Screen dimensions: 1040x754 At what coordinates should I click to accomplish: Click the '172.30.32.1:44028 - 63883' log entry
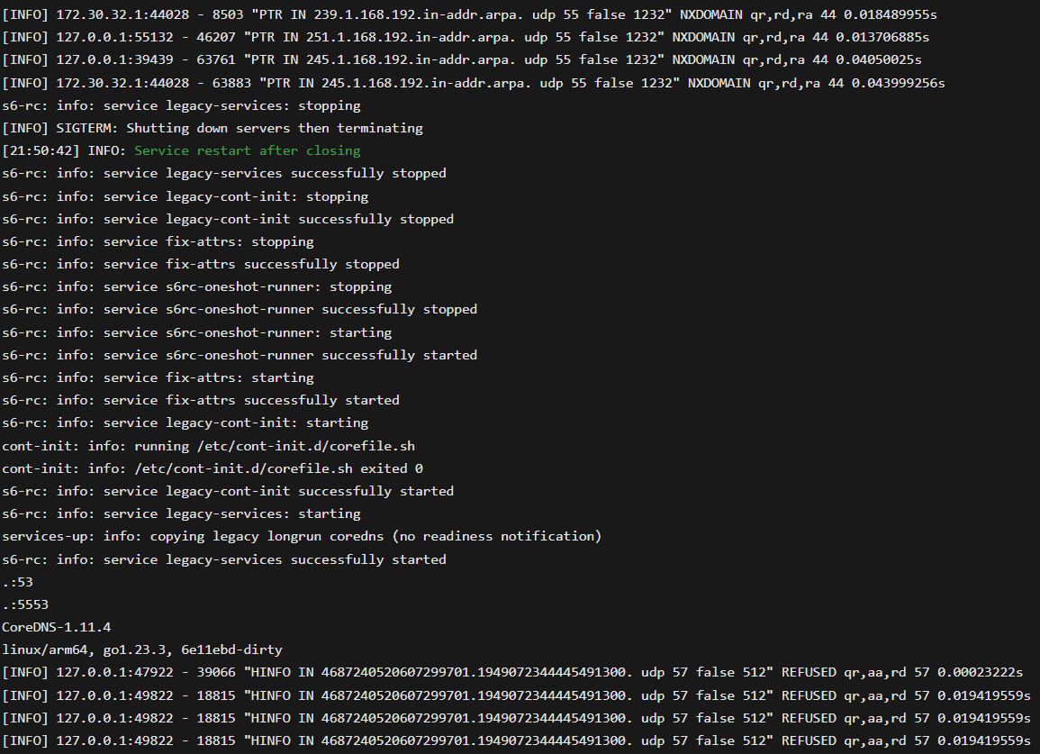pos(474,83)
